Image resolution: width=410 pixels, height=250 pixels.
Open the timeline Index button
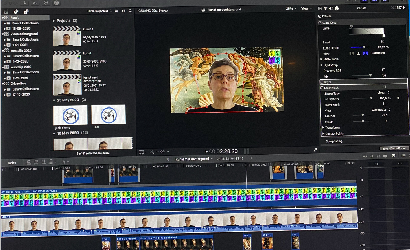12,163
